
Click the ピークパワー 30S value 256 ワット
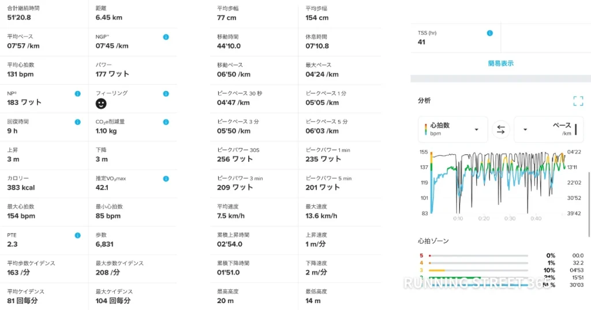coord(235,159)
